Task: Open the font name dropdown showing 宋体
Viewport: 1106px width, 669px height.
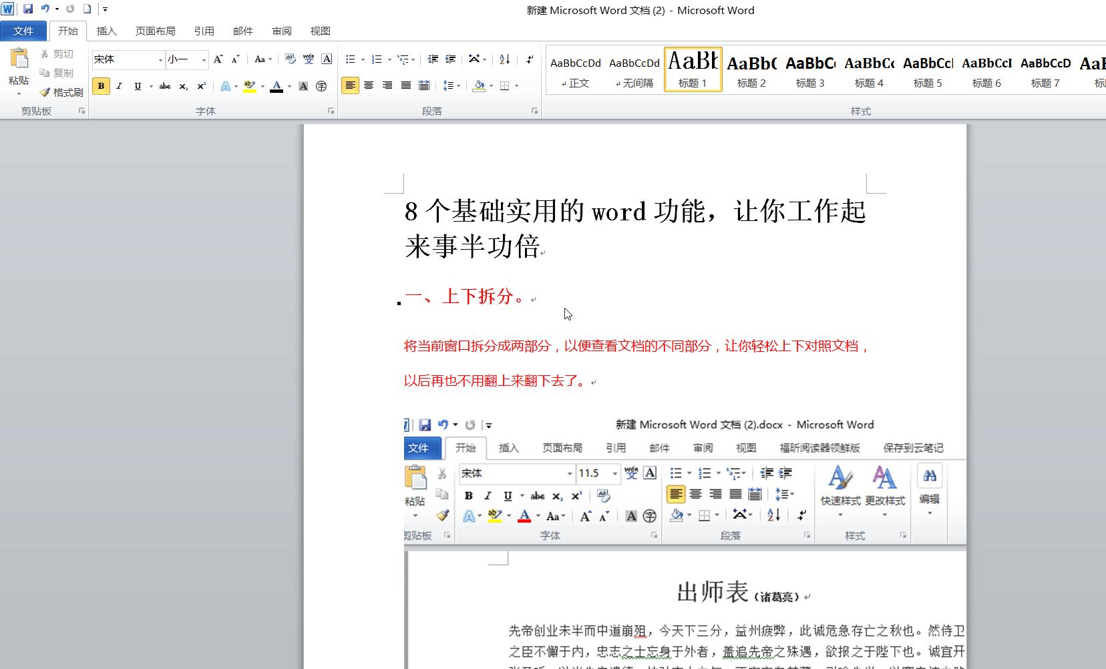Action: pyautogui.click(x=160, y=59)
